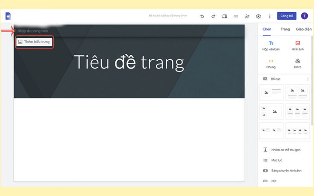314x196 pixels.
Task: Click the Google Sites logo icon
Action: 8,16
